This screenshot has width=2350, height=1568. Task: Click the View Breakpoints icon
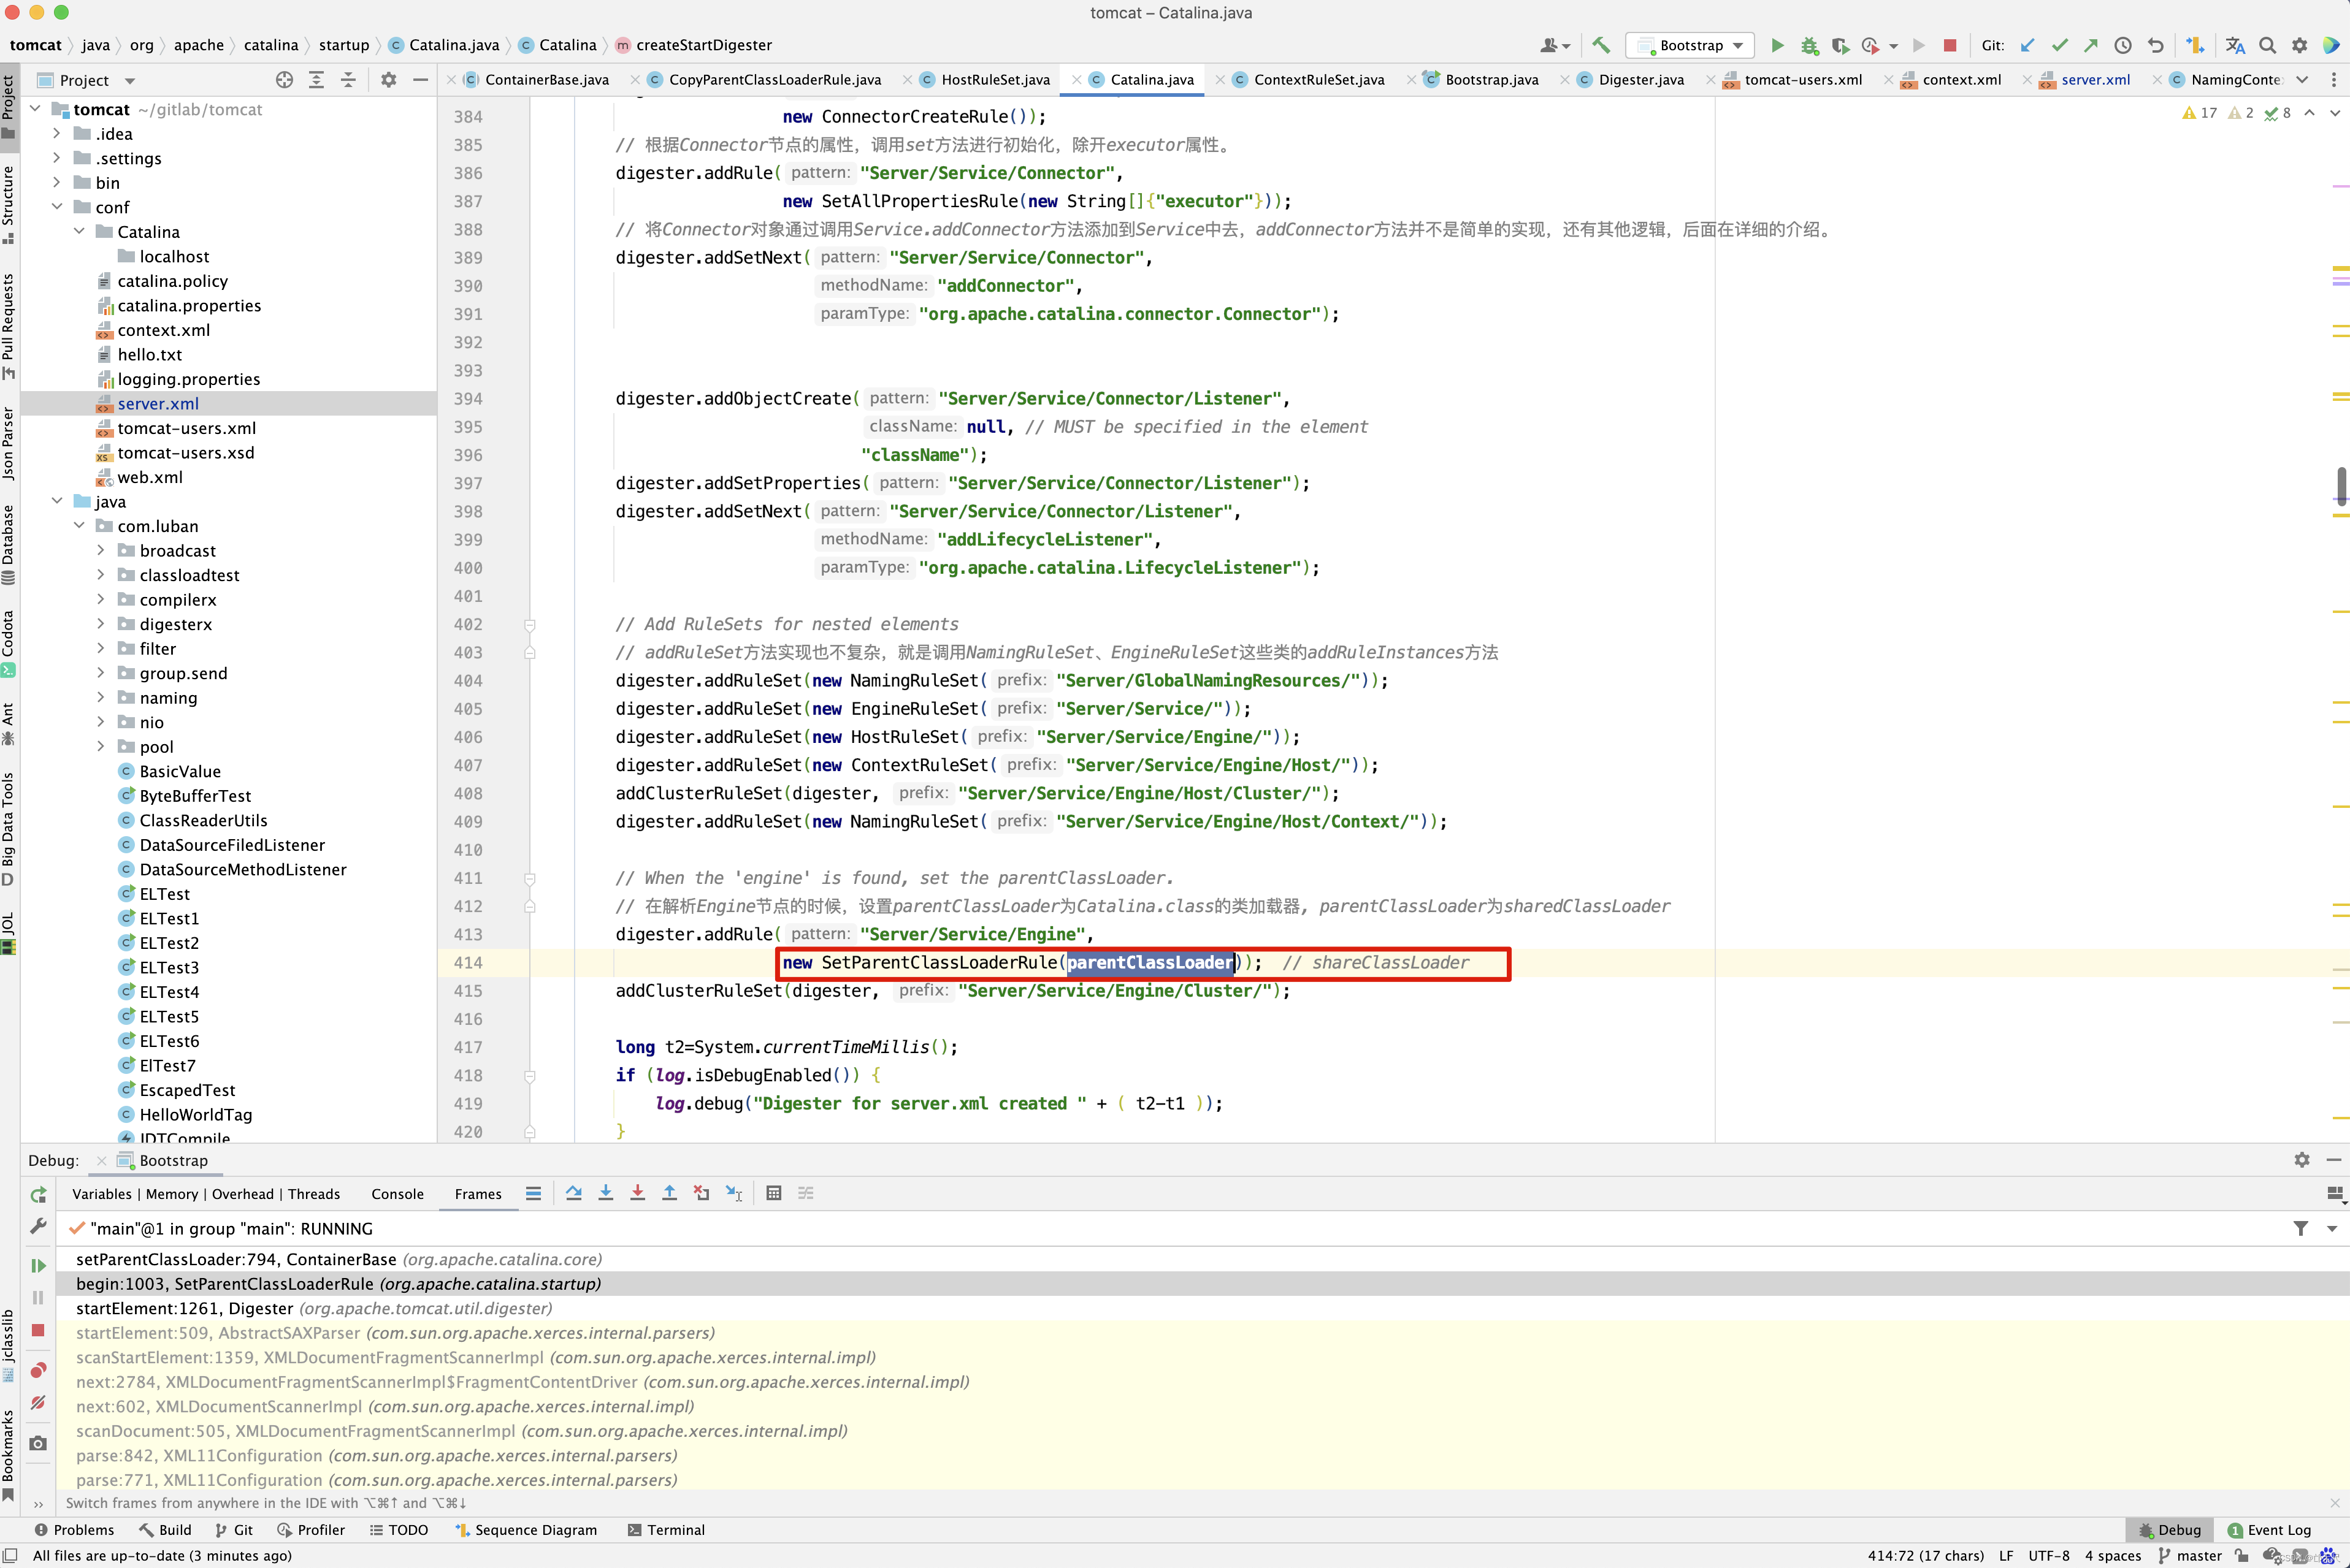click(38, 1370)
